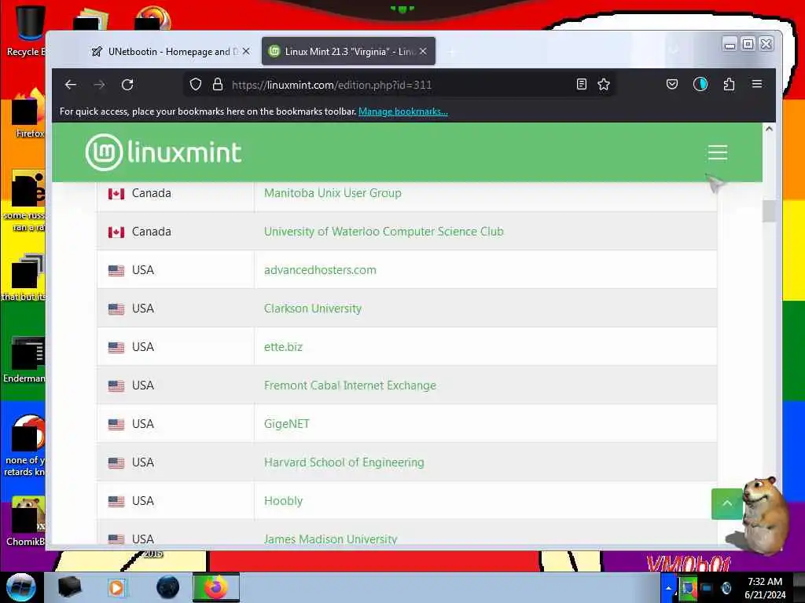
Task: Open Hoobly mirror link
Action: coord(283,500)
